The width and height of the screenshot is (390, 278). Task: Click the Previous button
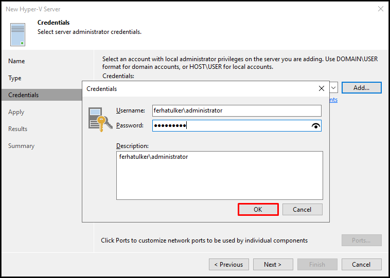coord(229,265)
